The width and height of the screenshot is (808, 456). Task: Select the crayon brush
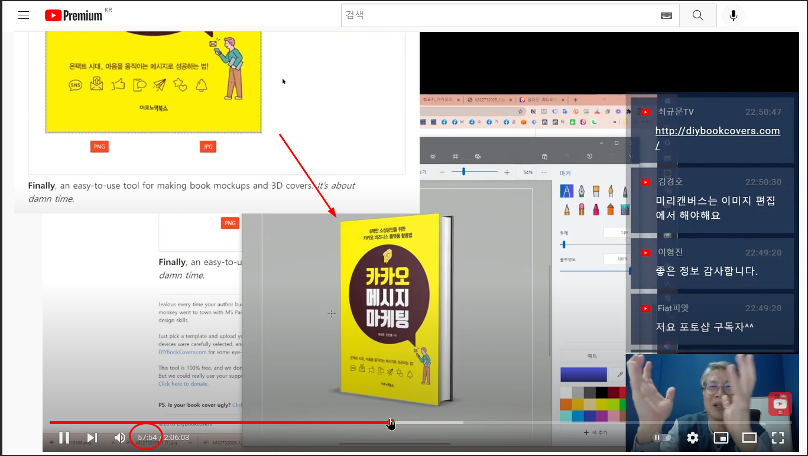point(596,209)
